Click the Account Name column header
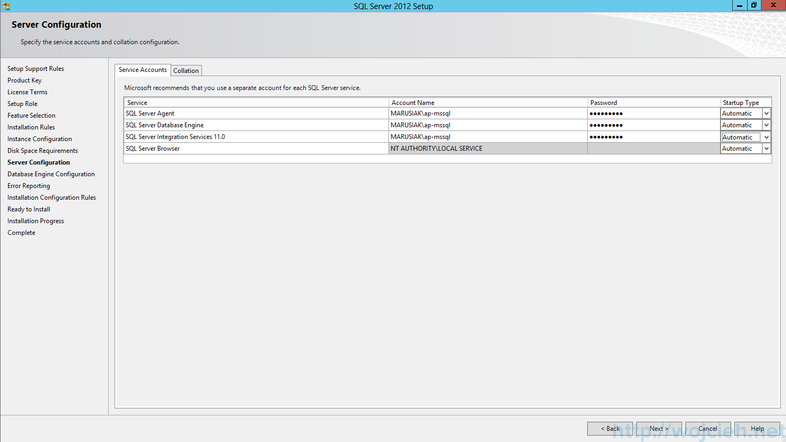This screenshot has width=786, height=442. [x=488, y=103]
